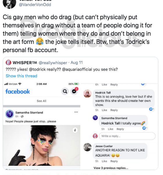Open Vander Von Odd profile avatar
The image size is (163, 175).
coord(9,4)
